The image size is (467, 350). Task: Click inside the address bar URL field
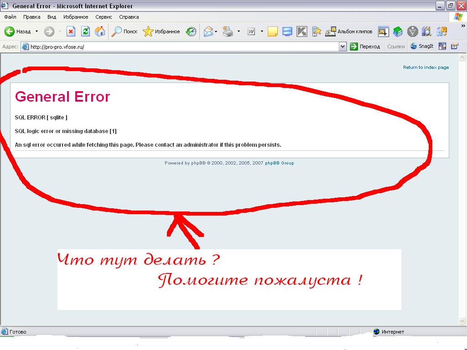[182, 46]
